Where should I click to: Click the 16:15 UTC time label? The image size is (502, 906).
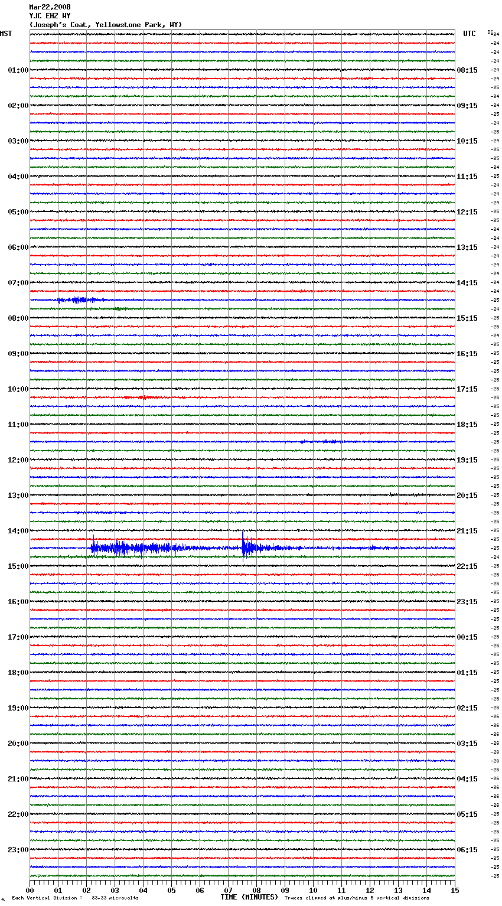[x=467, y=354]
